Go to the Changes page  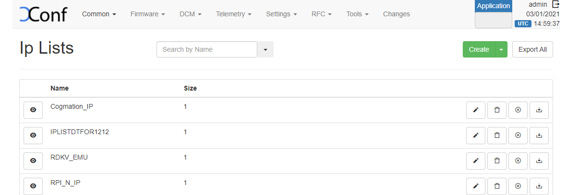[x=396, y=14]
